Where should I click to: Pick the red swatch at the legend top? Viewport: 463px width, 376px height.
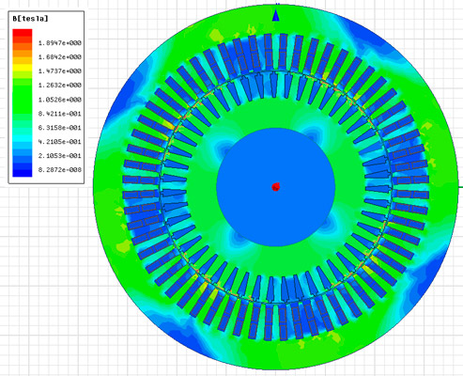tap(23, 33)
